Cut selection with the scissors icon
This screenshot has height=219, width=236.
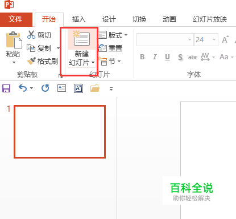31,35
